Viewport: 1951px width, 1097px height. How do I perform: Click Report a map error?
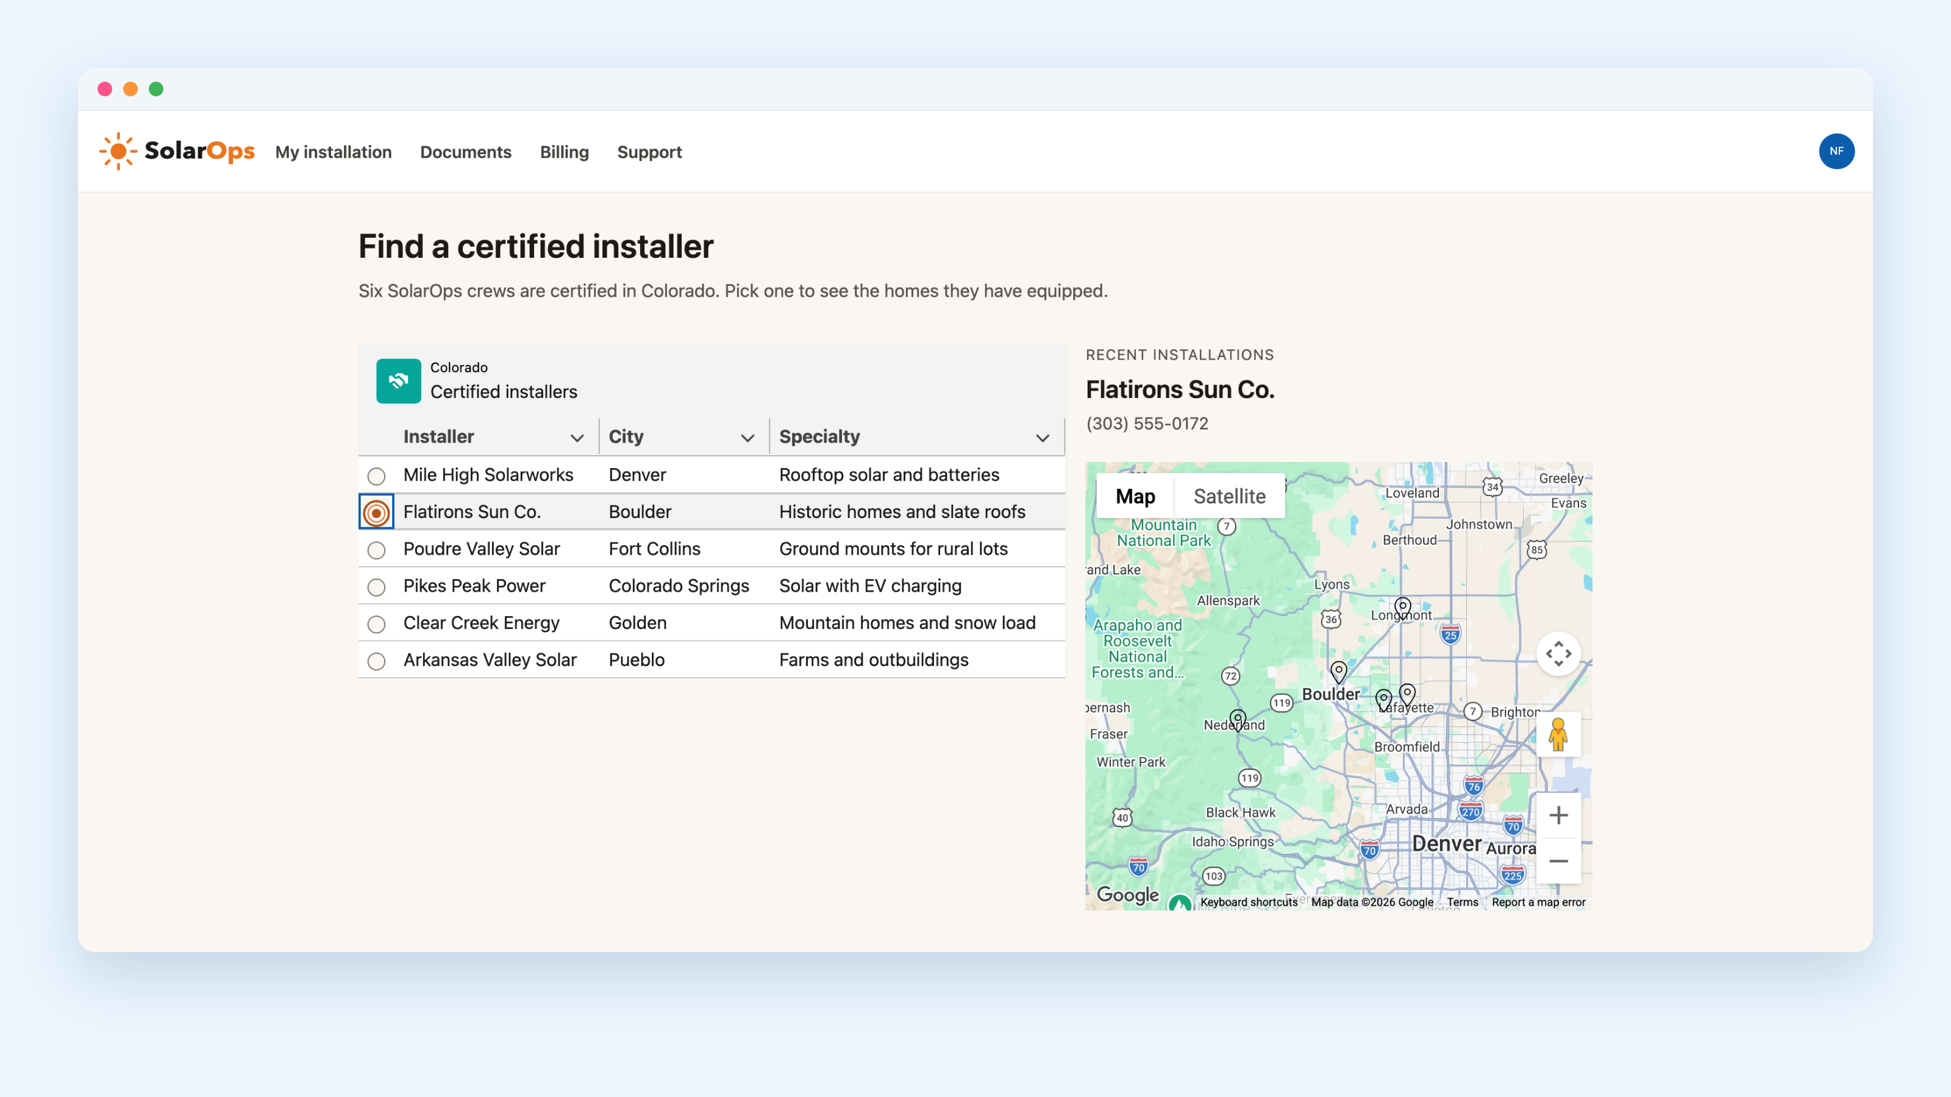click(x=1538, y=902)
